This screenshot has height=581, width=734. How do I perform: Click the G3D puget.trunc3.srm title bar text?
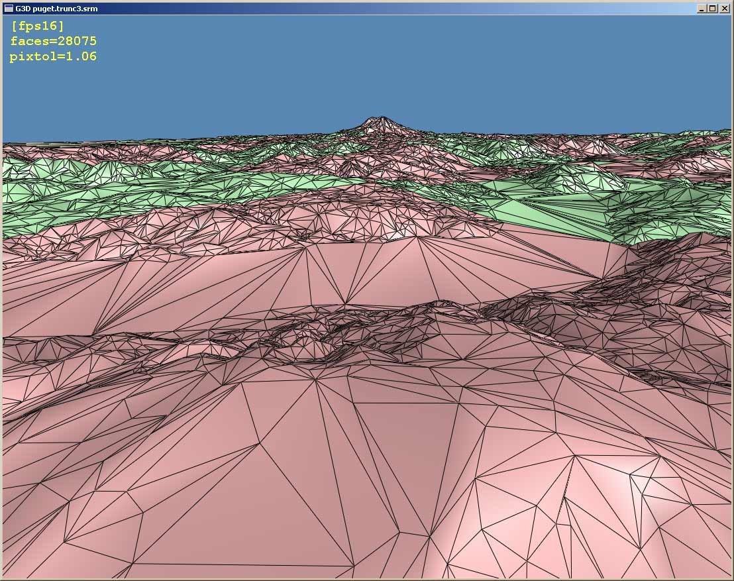[x=56, y=9]
